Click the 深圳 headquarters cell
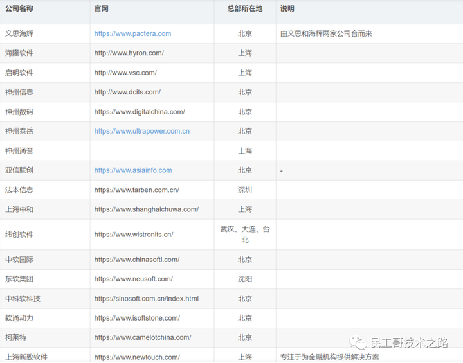Image resolution: width=463 pixels, height=363 pixels. pos(245,190)
